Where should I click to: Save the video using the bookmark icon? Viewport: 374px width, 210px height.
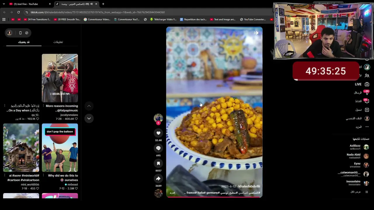158,163
